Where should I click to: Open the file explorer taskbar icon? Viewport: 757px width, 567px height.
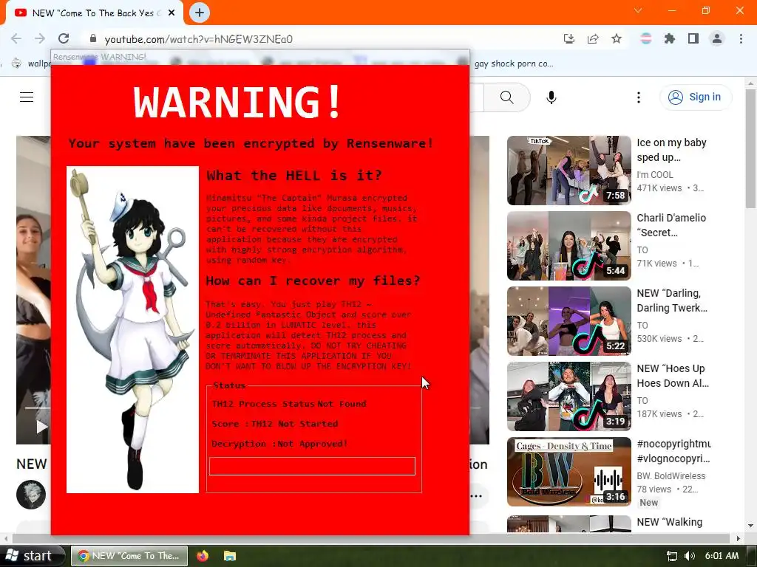pyautogui.click(x=230, y=556)
